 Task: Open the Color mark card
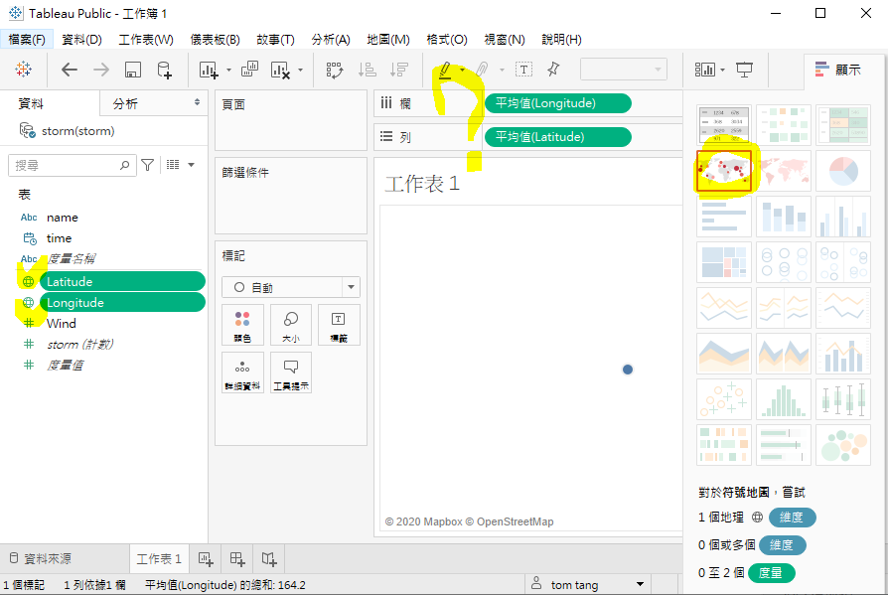tap(242, 325)
